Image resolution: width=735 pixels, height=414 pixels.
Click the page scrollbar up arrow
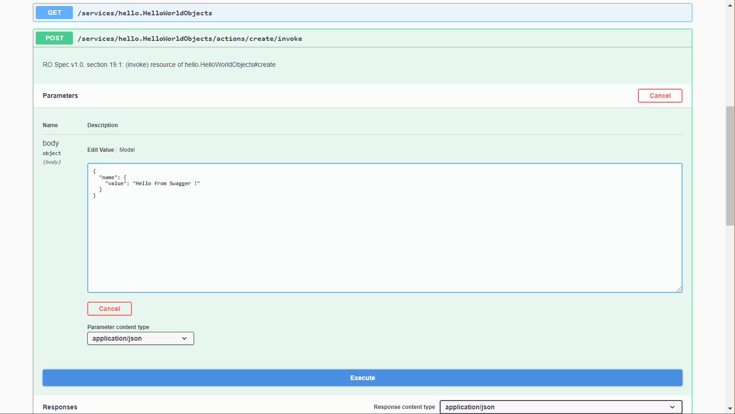point(730,5)
